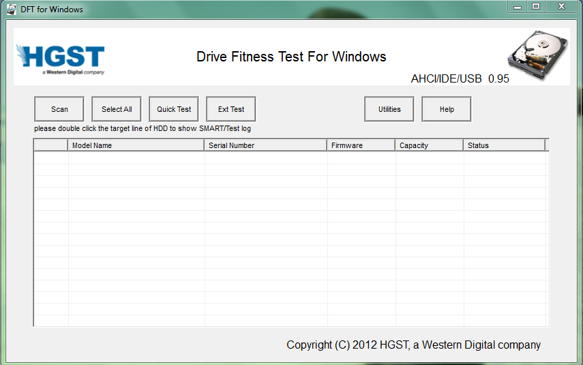Click the Model Name column header
Image resolution: width=583 pixels, height=365 pixels.
136,145
